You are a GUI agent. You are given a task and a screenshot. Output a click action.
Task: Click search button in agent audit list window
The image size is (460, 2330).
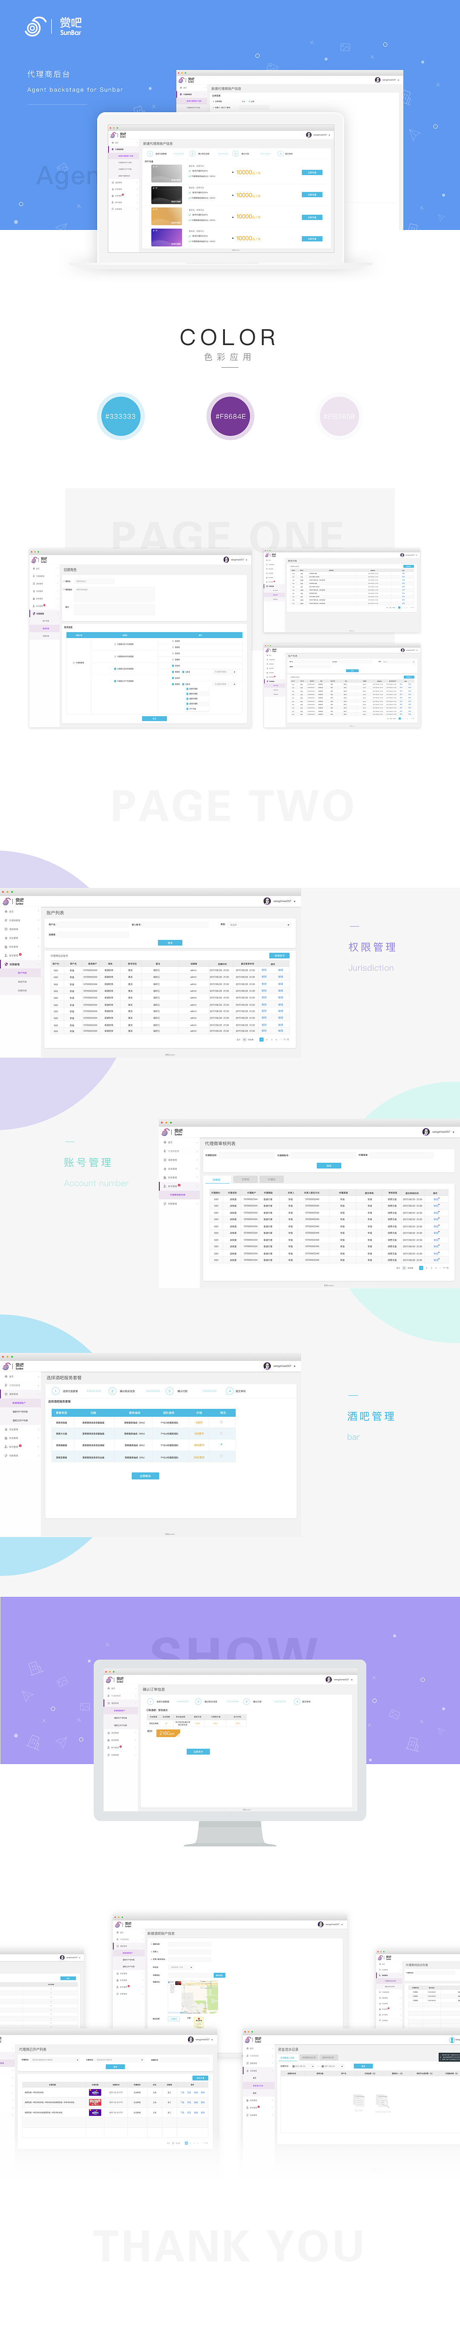(x=329, y=1166)
